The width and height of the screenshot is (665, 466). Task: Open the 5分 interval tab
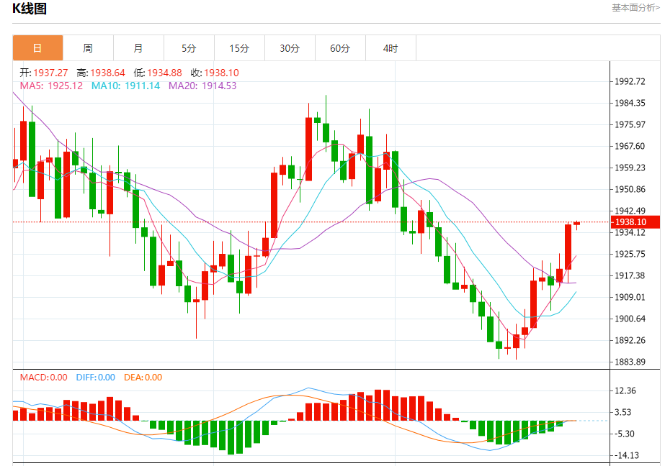pyautogui.click(x=189, y=48)
